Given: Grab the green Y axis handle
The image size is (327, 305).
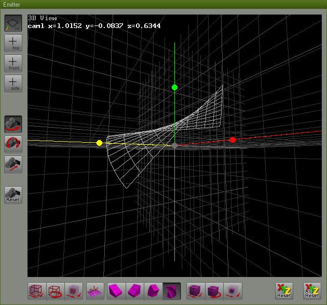Looking at the screenshot, I should tap(174, 87).
